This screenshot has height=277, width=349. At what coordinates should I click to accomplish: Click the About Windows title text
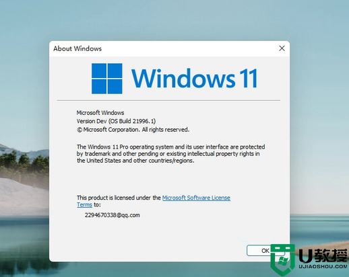click(77, 48)
